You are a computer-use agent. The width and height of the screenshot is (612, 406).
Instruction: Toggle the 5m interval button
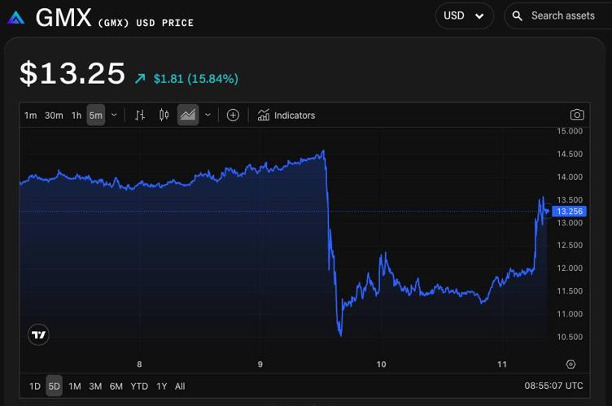[96, 116]
